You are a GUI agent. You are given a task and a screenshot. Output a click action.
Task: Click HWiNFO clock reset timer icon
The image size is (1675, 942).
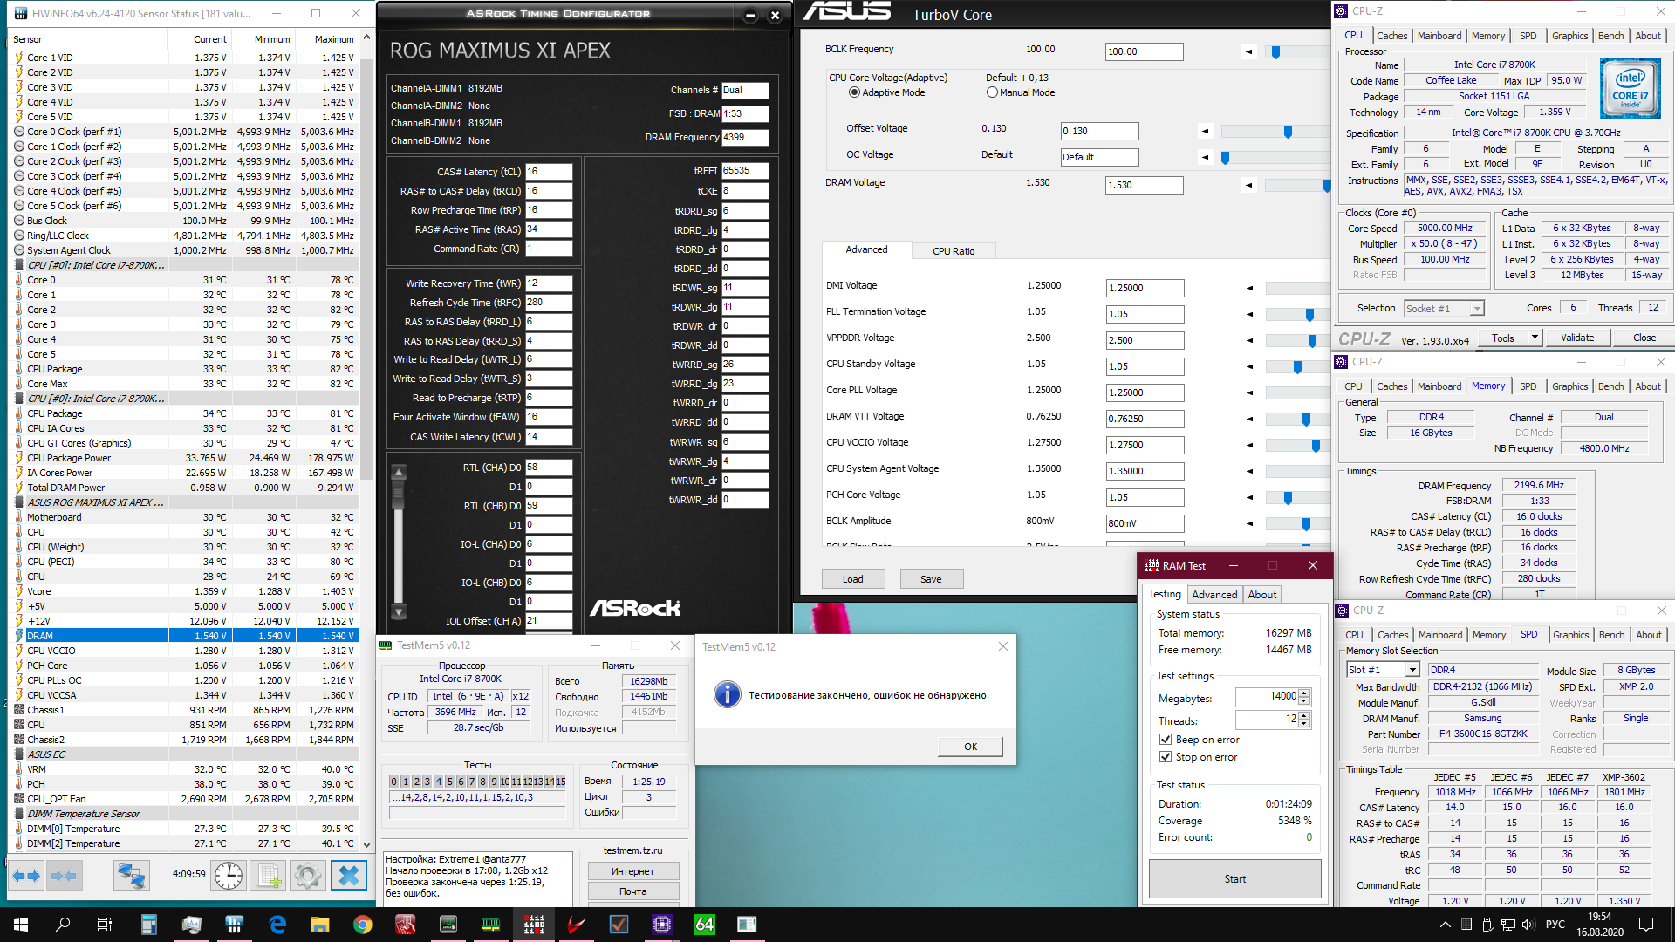coord(229,875)
